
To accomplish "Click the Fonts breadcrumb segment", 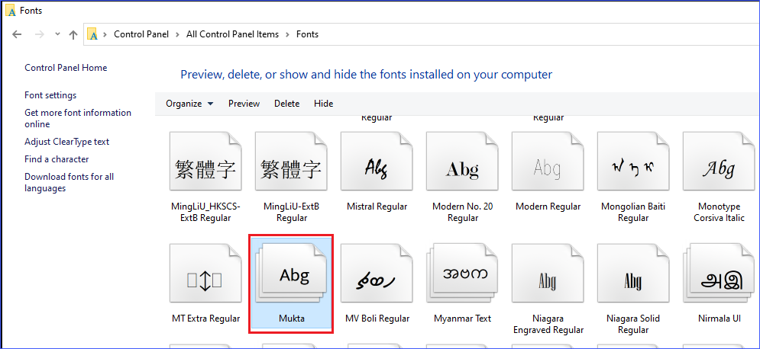I will coord(307,34).
